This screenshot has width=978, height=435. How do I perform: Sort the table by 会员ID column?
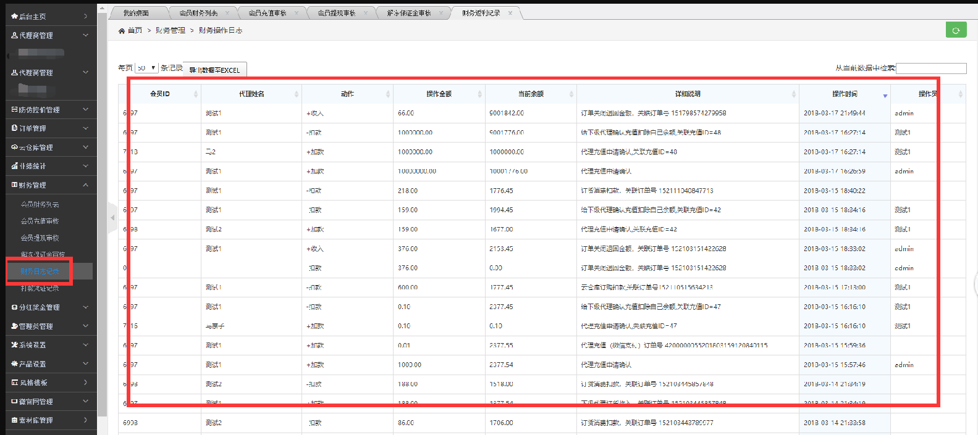pos(160,94)
